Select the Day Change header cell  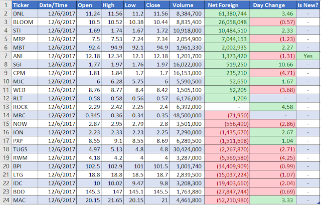(x=273, y=5)
